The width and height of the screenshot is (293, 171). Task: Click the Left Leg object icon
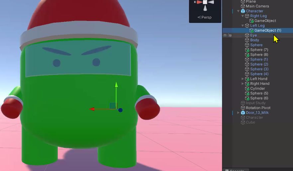point(247,26)
